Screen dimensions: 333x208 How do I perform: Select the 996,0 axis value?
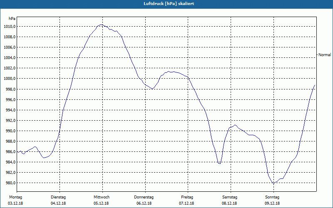tap(10, 99)
